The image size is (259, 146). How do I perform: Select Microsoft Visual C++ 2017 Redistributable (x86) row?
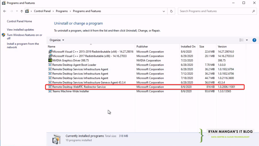(x=146, y=56)
